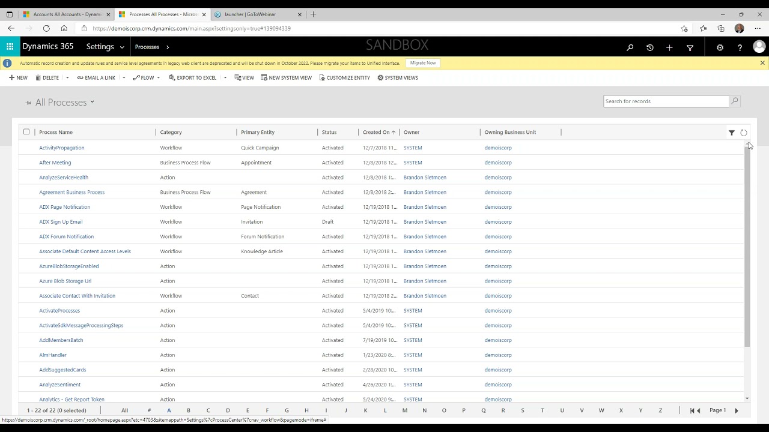
Task: Go to previous page arrow
Action: (699, 410)
